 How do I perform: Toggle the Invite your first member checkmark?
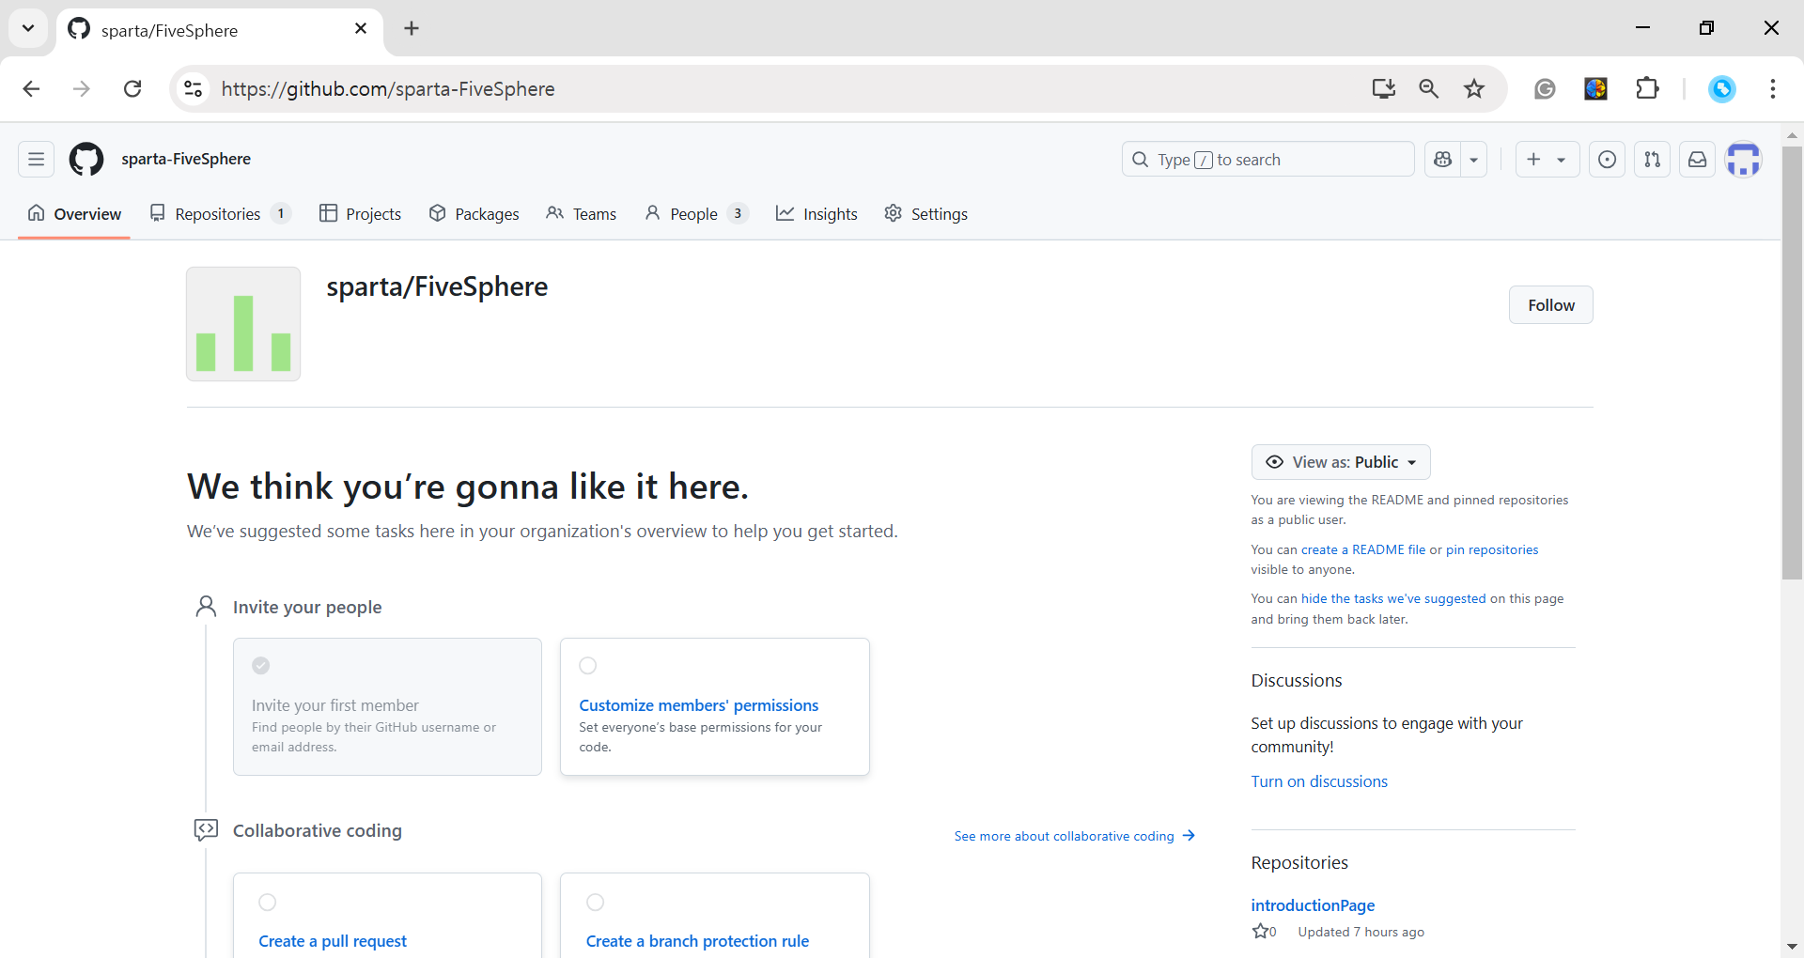tap(261, 666)
